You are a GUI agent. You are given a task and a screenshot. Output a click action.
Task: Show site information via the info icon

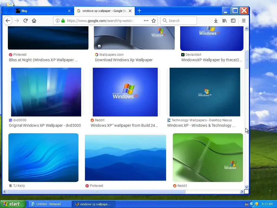click(x=57, y=21)
